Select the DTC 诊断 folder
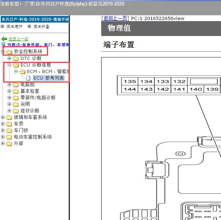 tap(31, 58)
